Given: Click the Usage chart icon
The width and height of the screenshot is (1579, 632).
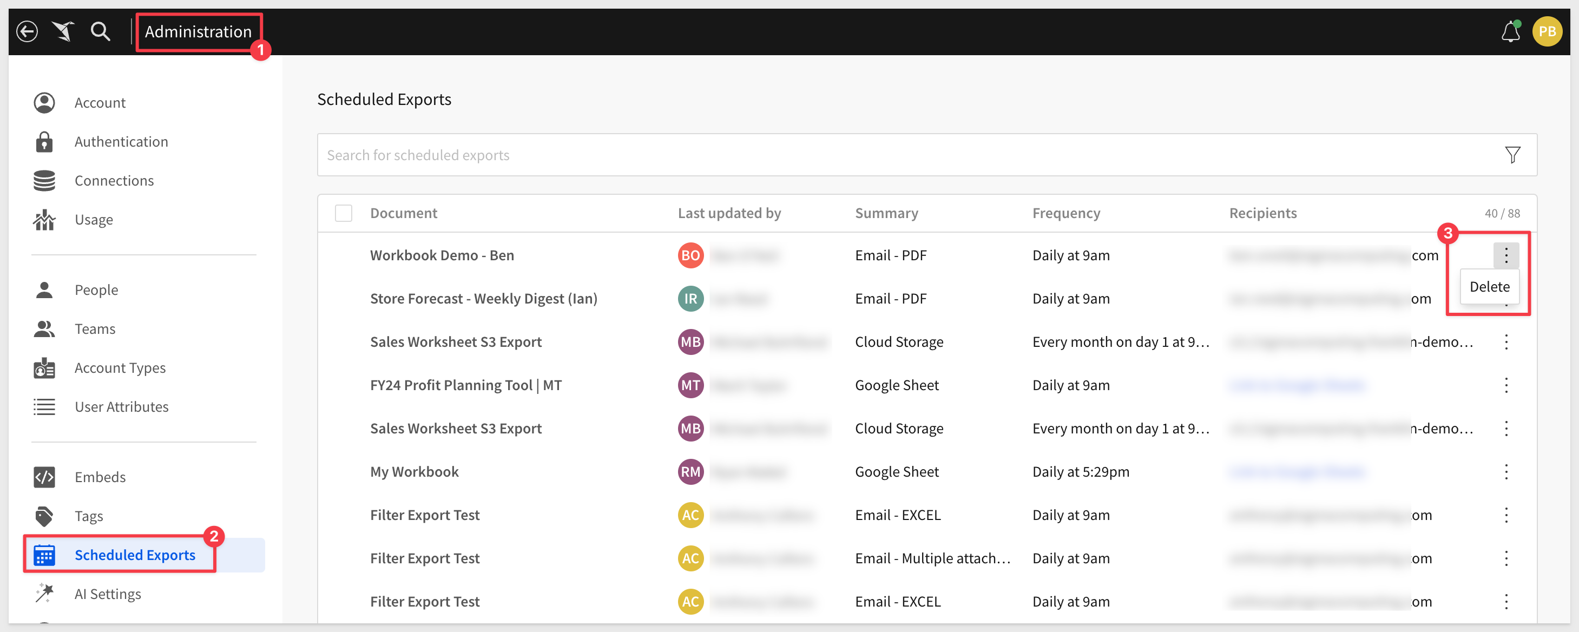Looking at the screenshot, I should point(44,220).
